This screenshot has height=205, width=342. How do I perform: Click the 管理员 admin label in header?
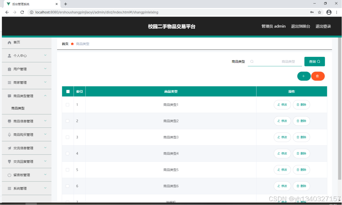pos(273,26)
